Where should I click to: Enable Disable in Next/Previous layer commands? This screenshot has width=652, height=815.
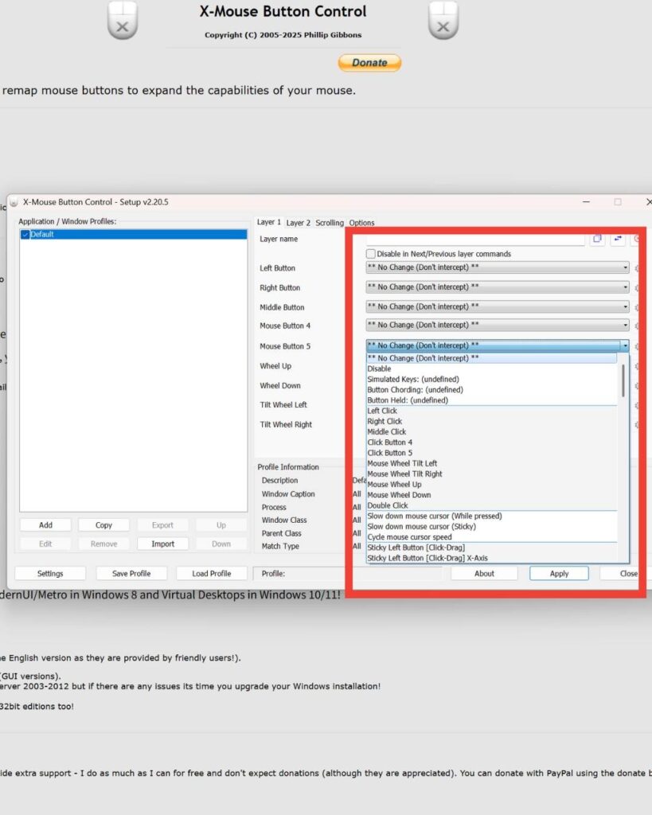point(371,254)
